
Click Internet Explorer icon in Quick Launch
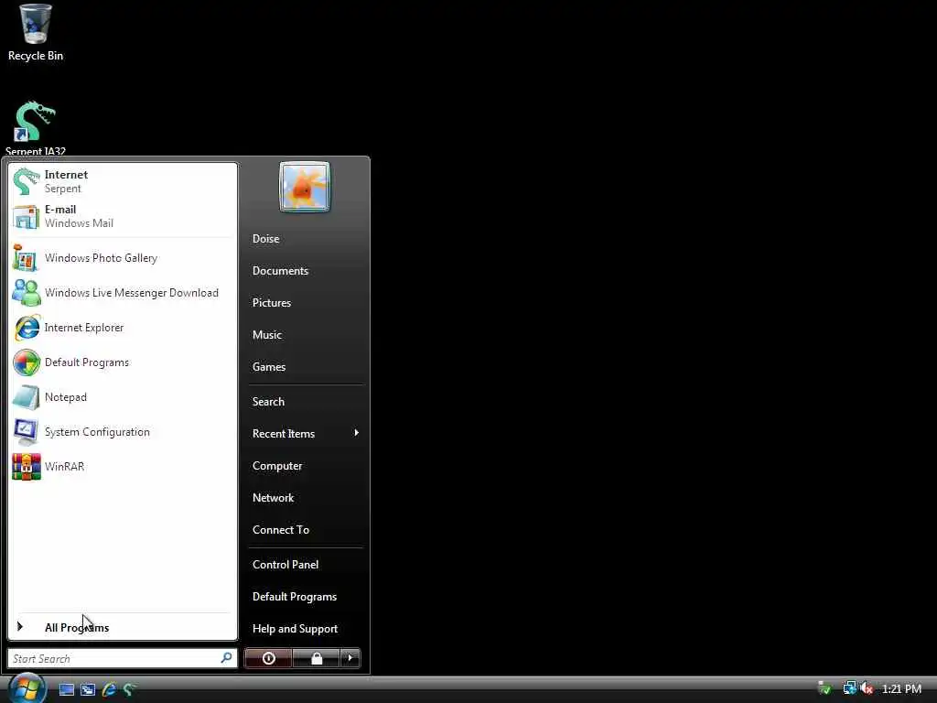(109, 689)
